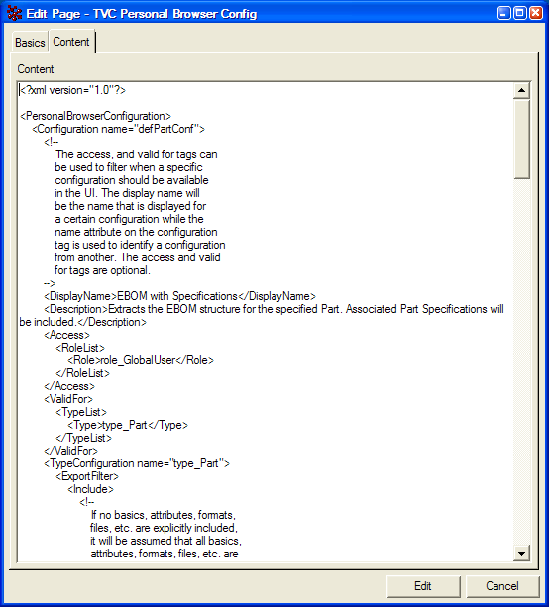549x607 pixels.
Task: Click the DisplayName EBOM with Specifications line
Action: (x=179, y=296)
